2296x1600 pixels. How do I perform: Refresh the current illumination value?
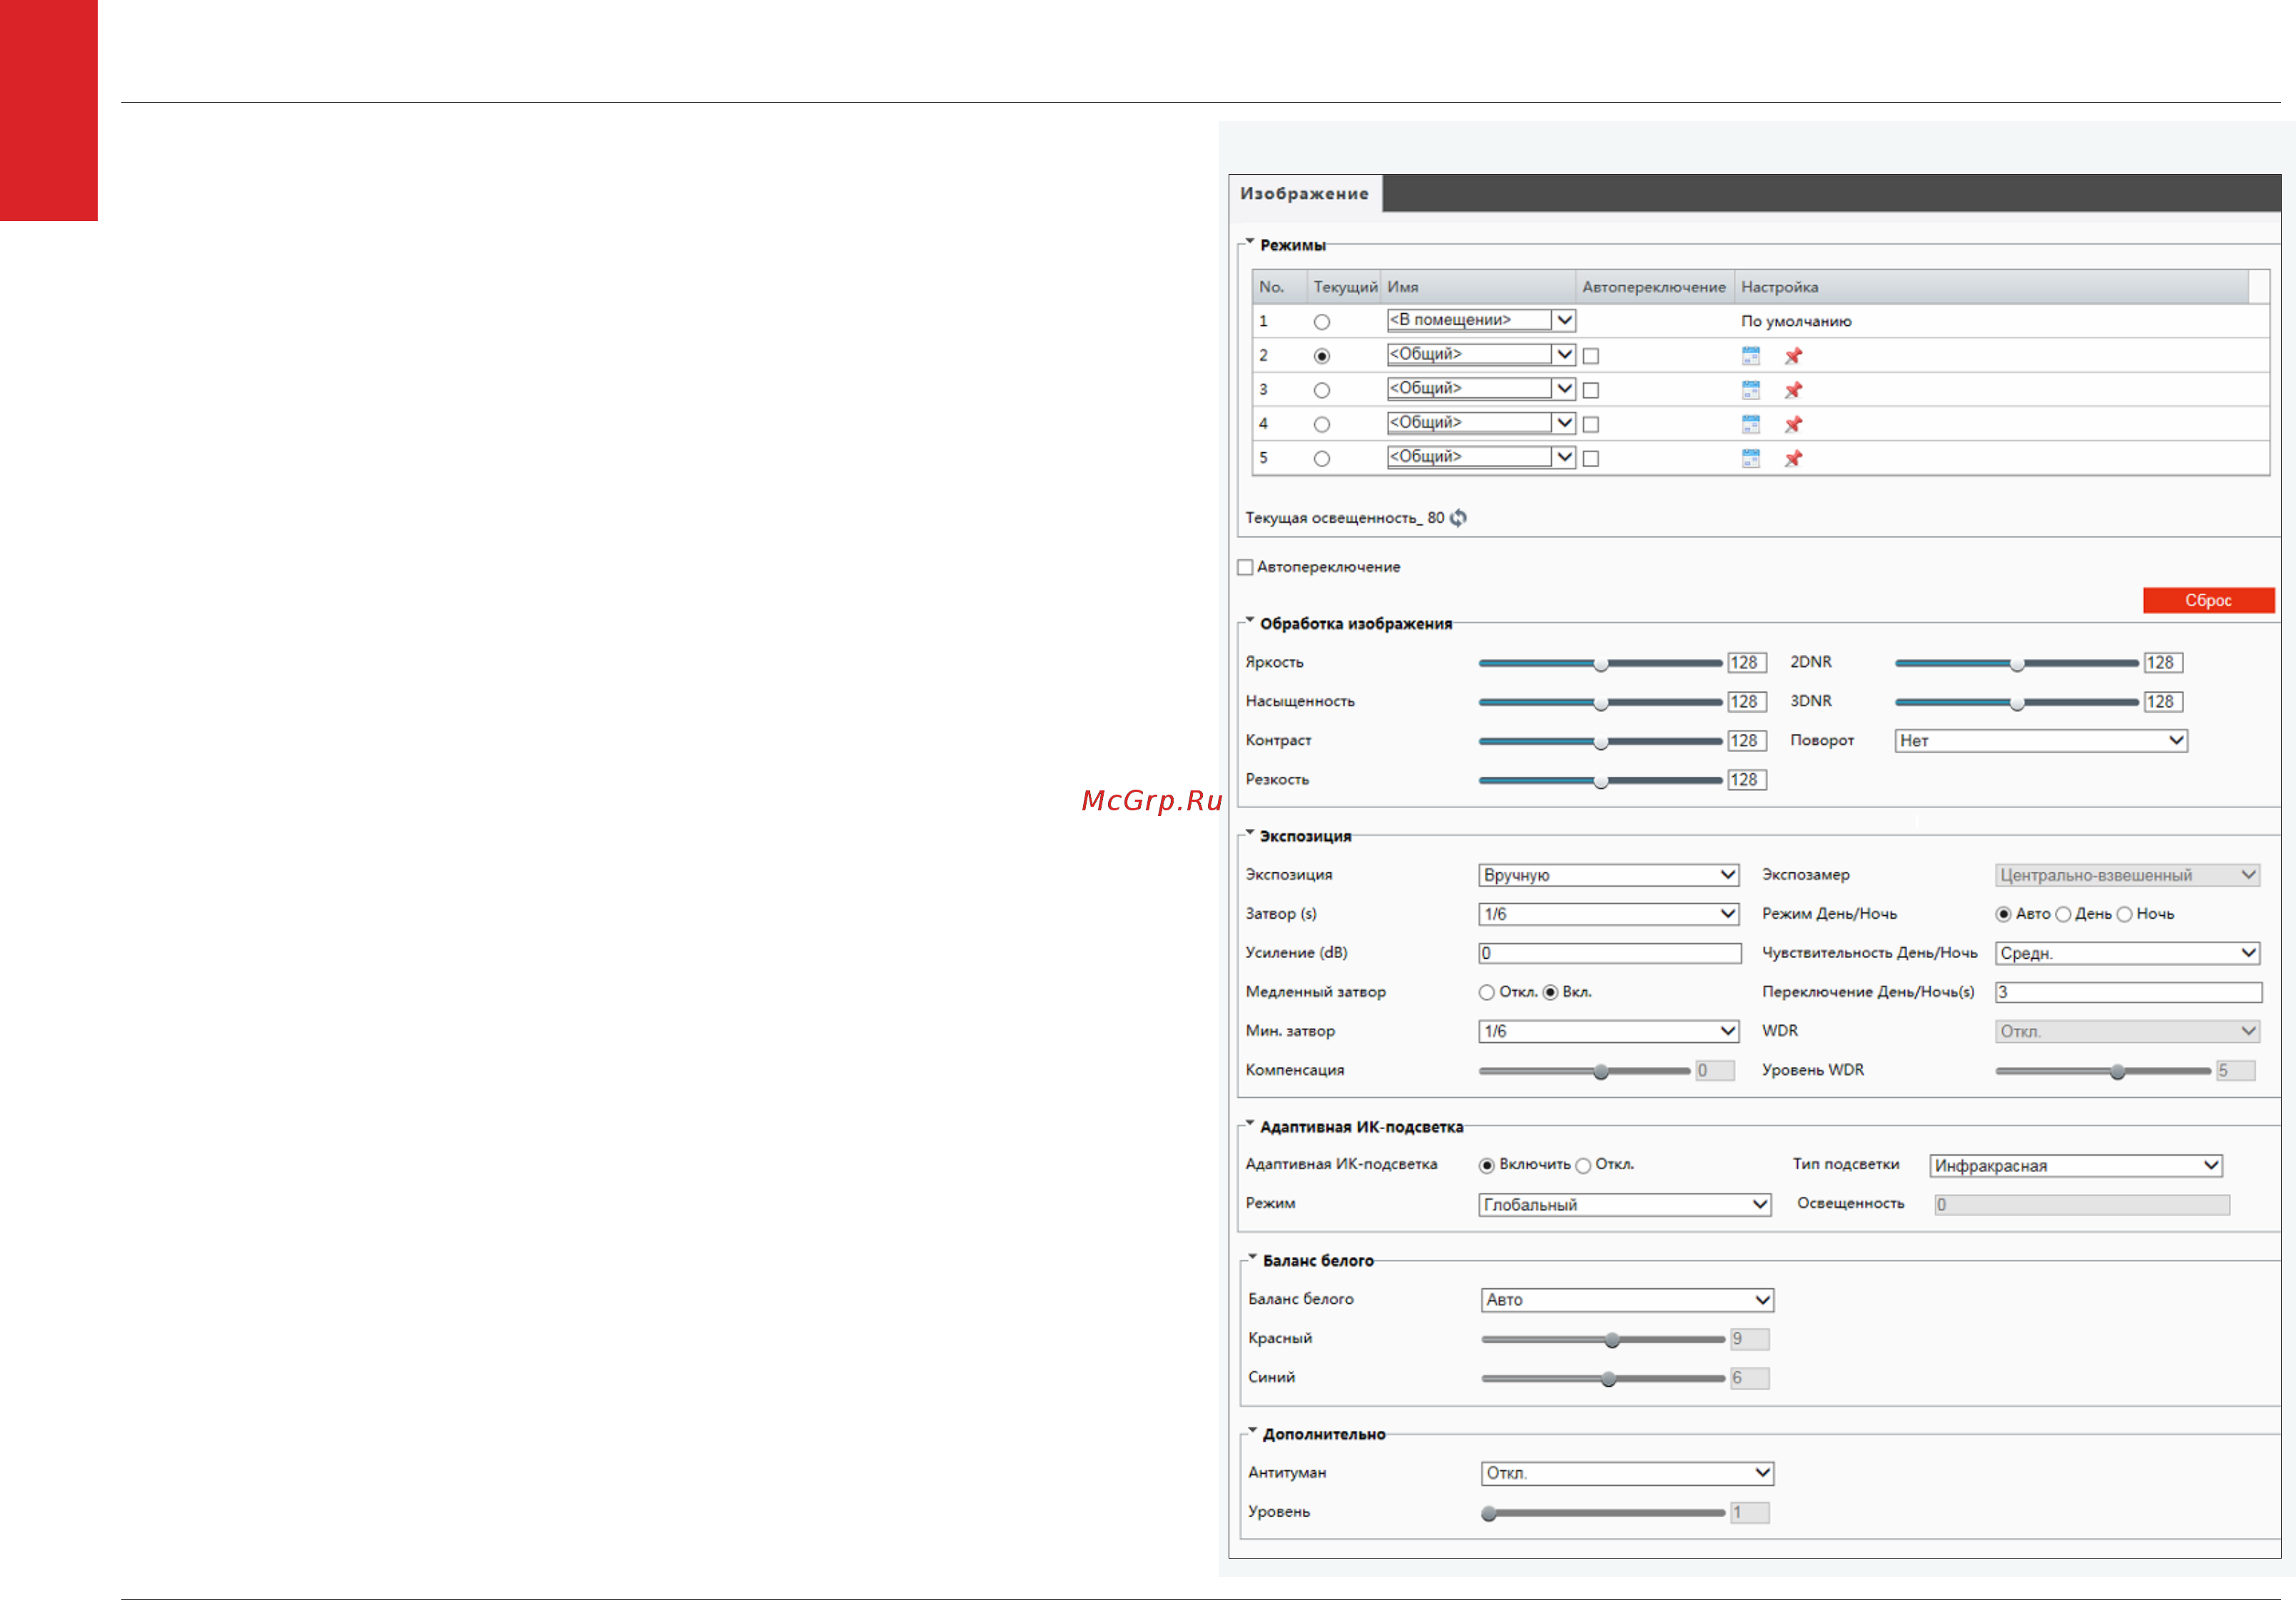tap(1459, 518)
